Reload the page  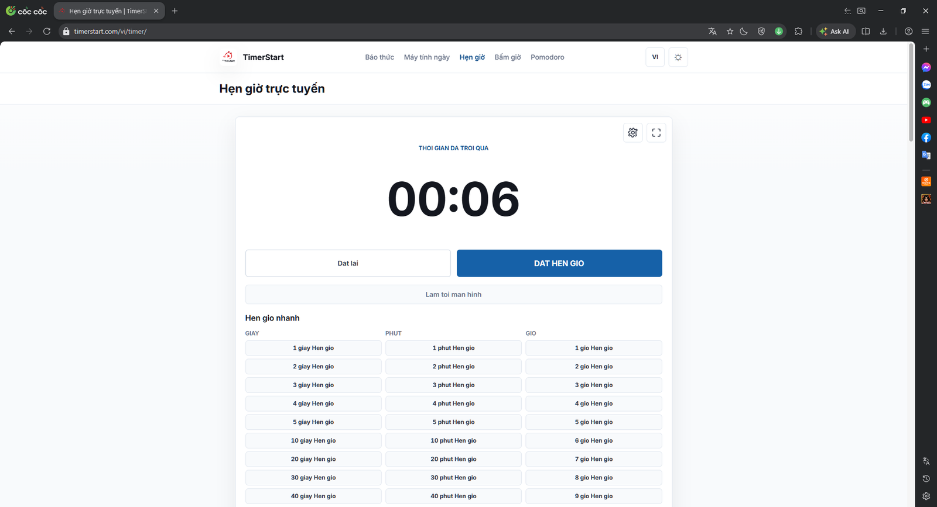coord(47,32)
